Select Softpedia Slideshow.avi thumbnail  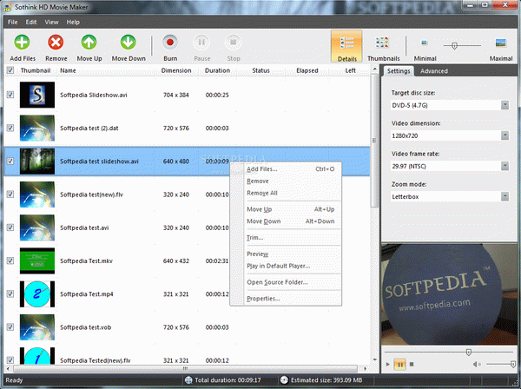click(x=37, y=95)
